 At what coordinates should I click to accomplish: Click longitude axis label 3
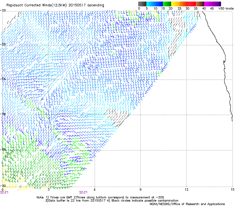(49, 190)
